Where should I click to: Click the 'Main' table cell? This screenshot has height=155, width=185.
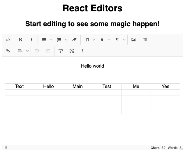click(77, 87)
